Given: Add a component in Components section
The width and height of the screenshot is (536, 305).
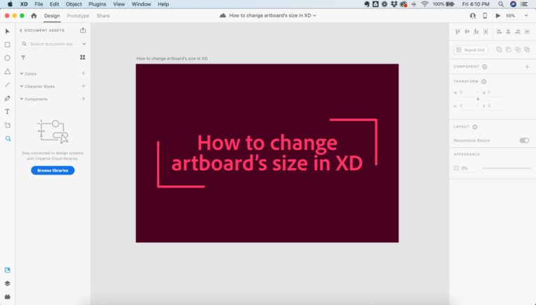Looking at the screenshot, I should pos(83,99).
